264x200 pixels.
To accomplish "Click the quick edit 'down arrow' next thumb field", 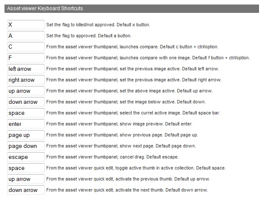I will 25,190.
